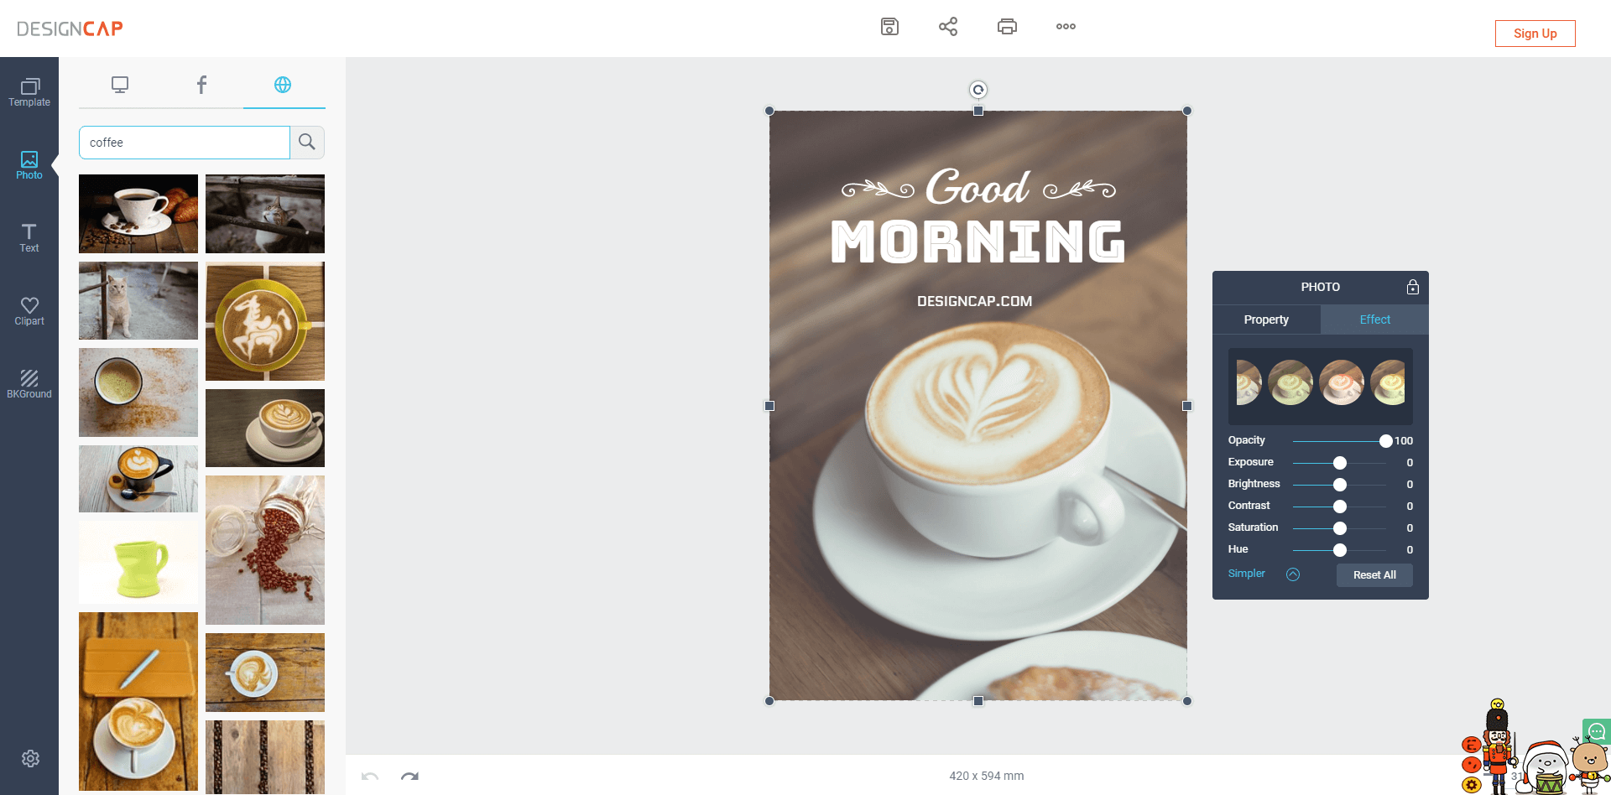
Task: Click the DesignCap logo
Action: pos(70,29)
